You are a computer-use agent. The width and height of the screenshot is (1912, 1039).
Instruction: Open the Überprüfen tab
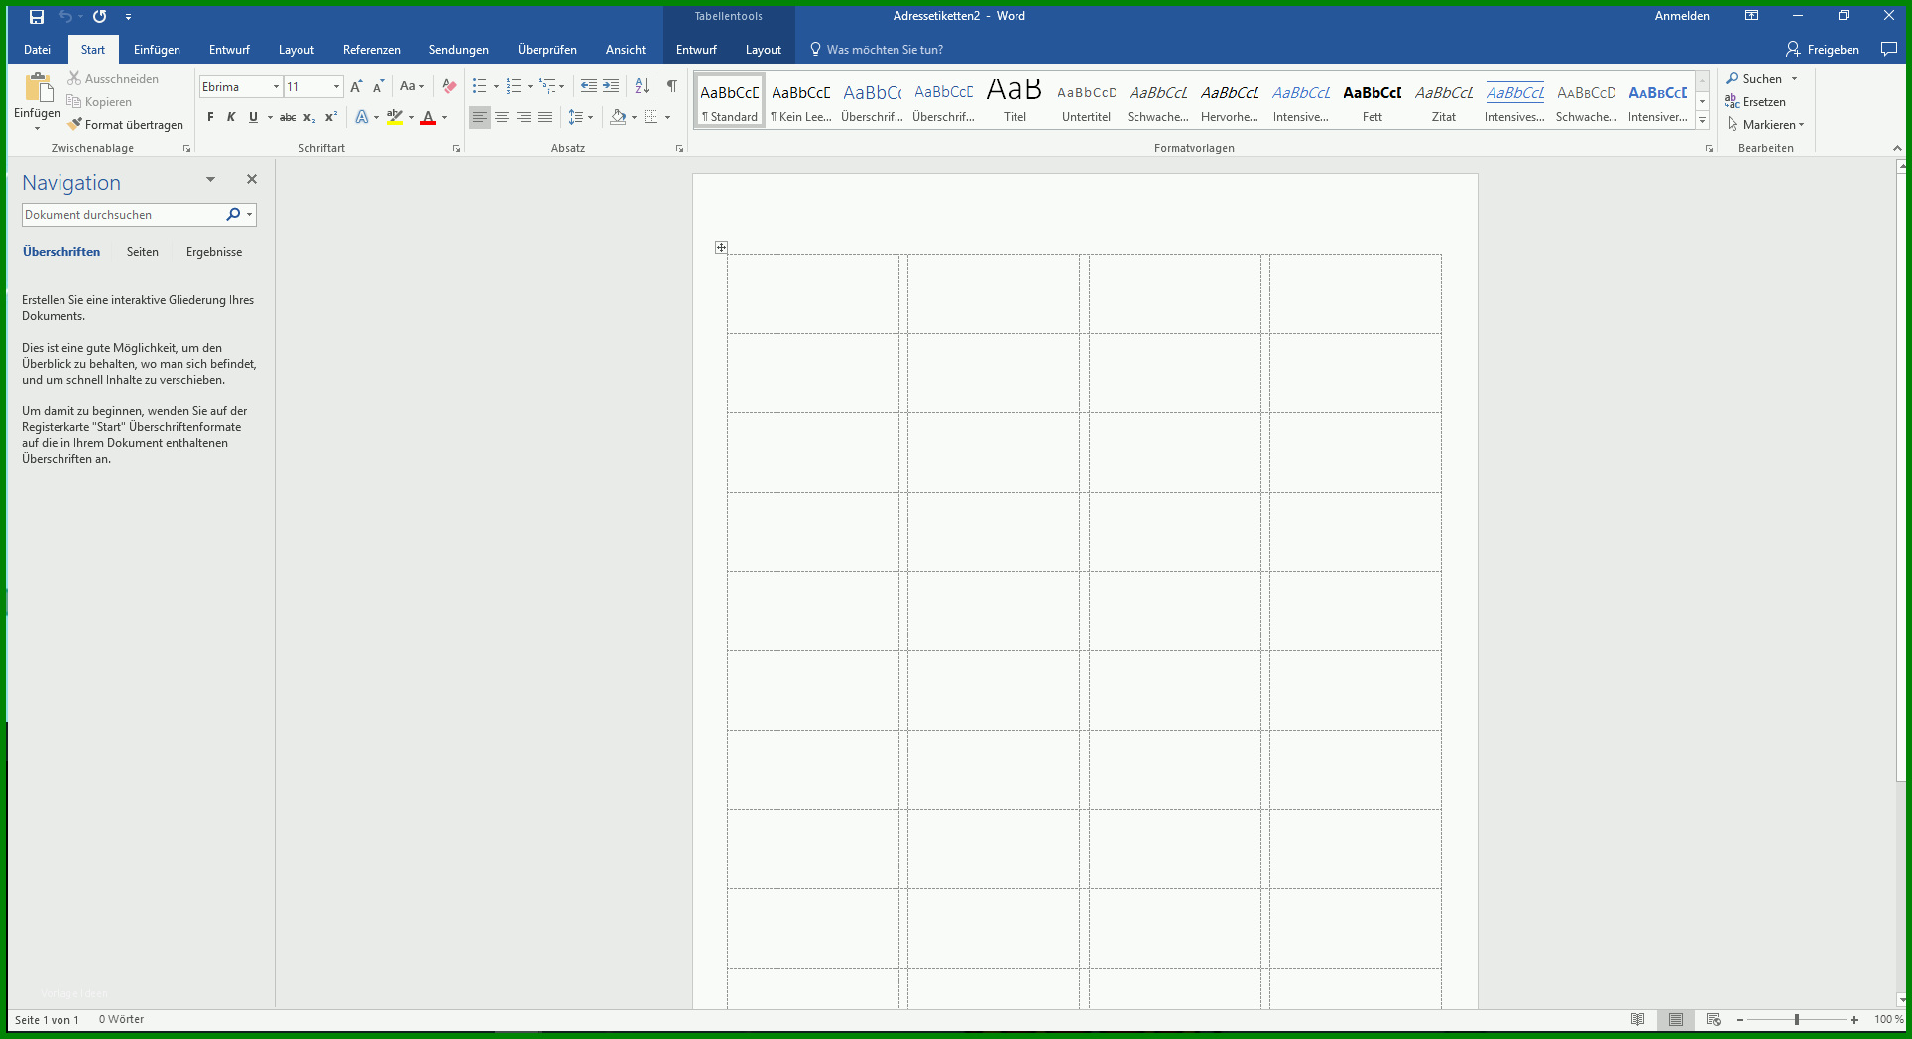tap(546, 49)
